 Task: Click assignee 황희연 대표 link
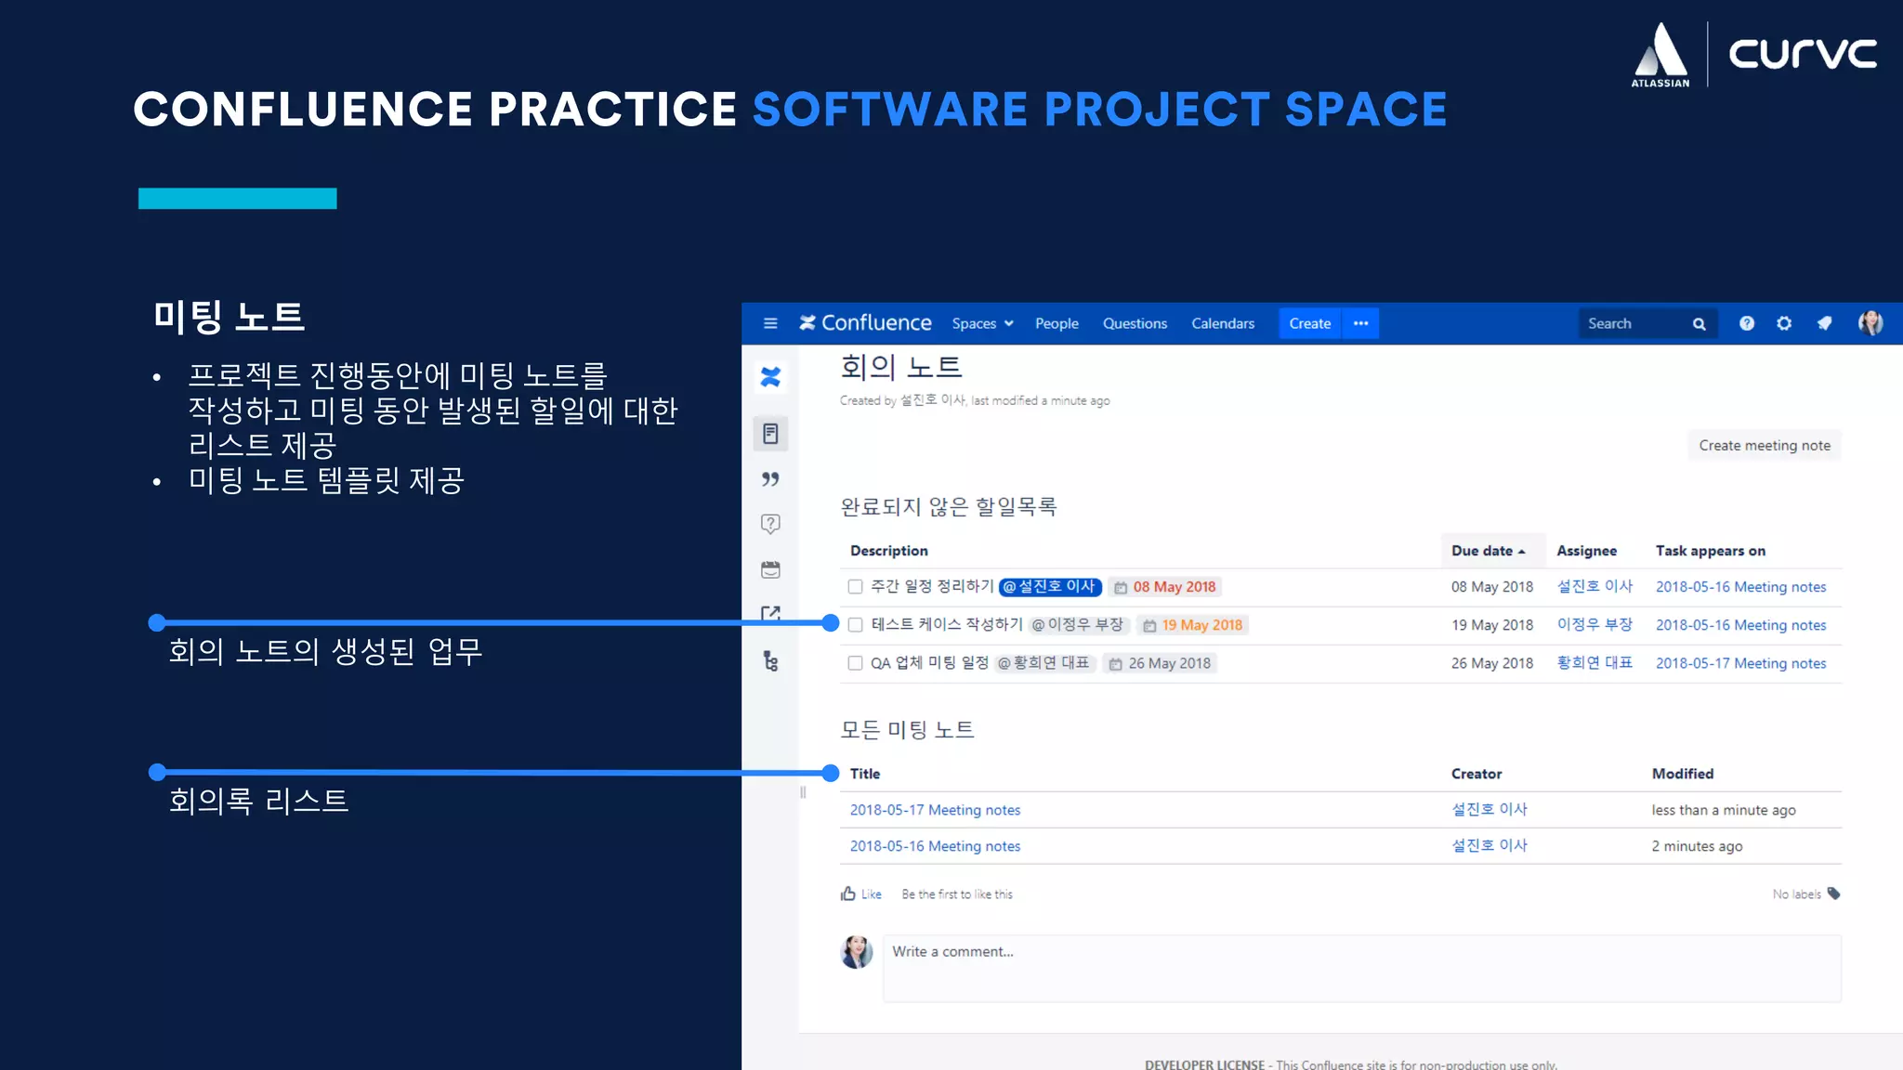tap(1595, 663)
